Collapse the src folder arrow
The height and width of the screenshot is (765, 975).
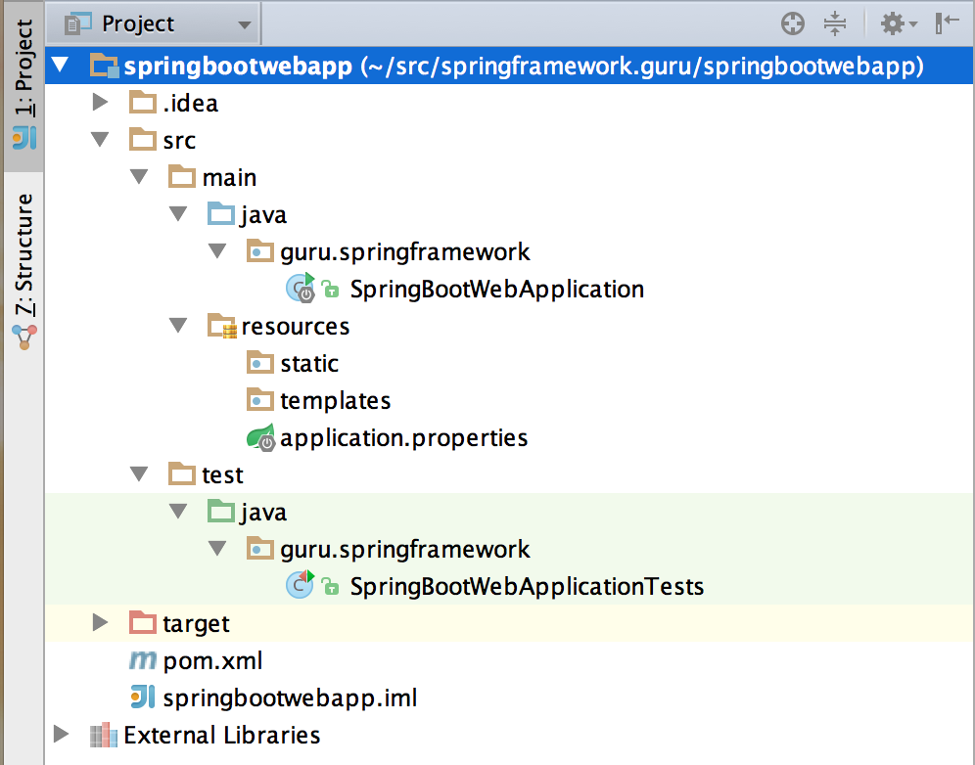pos(100,140)
